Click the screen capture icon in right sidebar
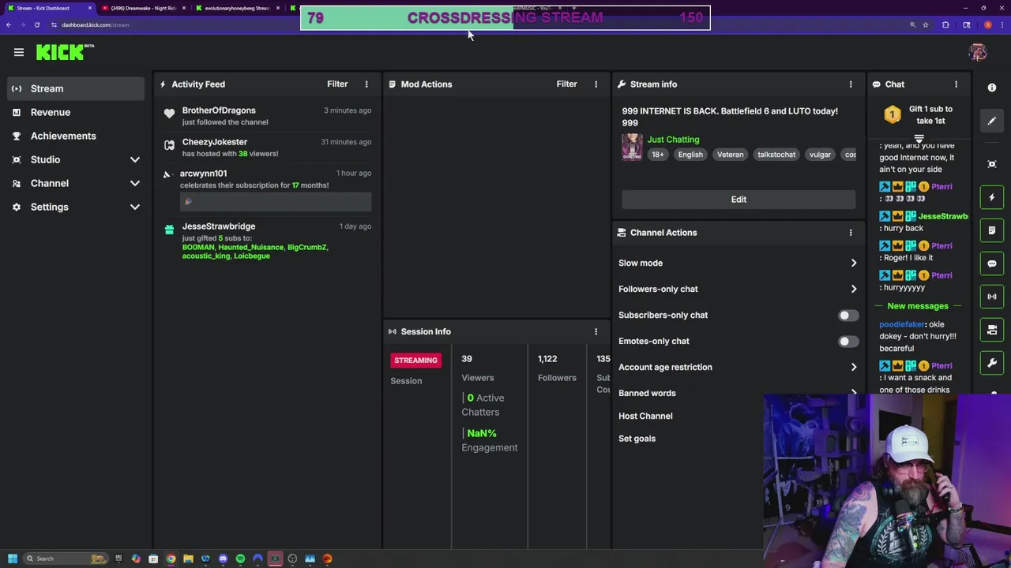Screen dimensions: 1011x568 tap(992, 164)
